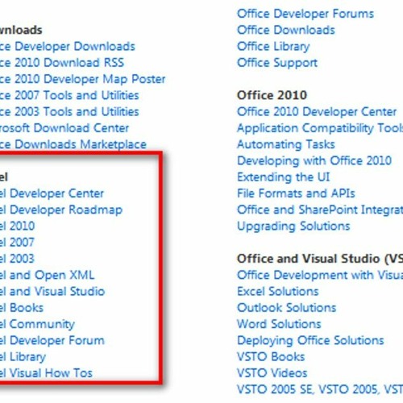Go to Office Support page

(x=277, y=63)
